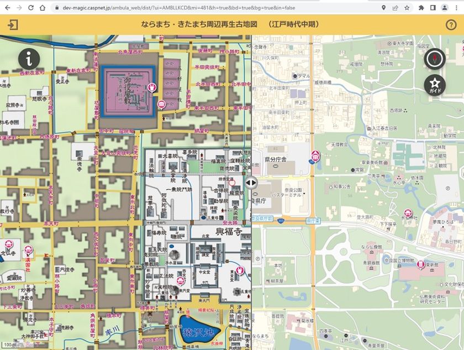Click the 猿沢池 pond label
Viewport: 464px width, 350px height.
197,332
